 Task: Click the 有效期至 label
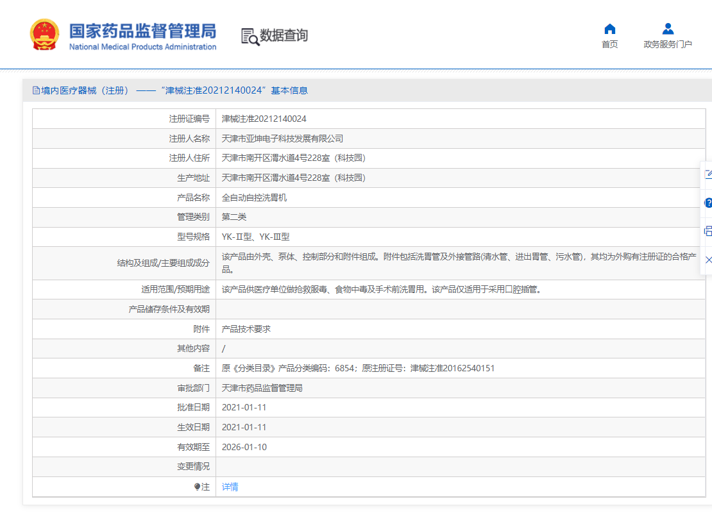194,447
